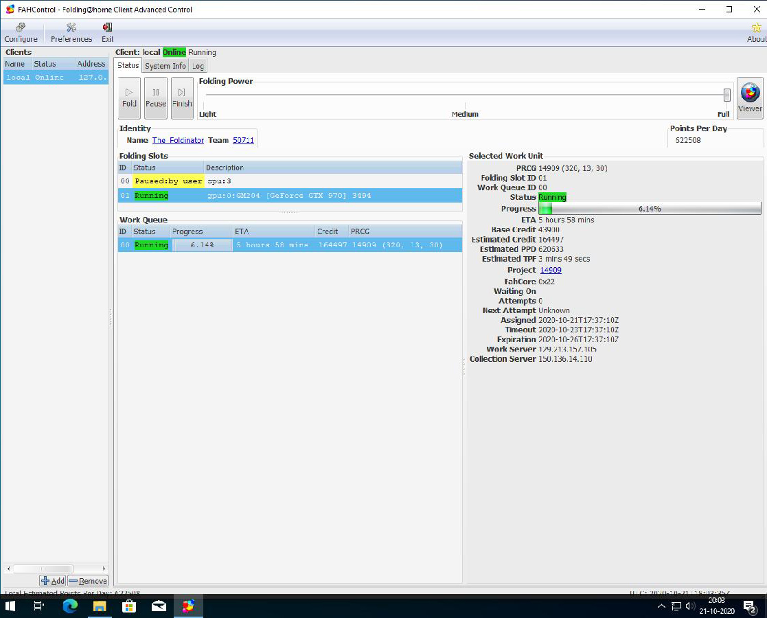
Task: Click the work unit progress bar
Action: tap(650, 209)
